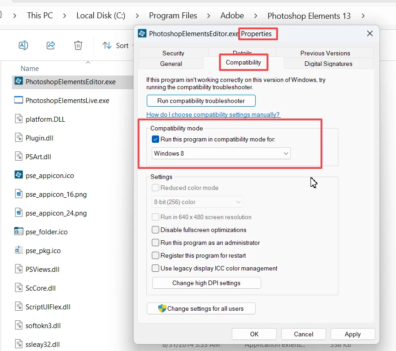Viewport: 396px width, 351px height.
Task: Enable Run this program as an administrator
Action: (x=155, y=243)
